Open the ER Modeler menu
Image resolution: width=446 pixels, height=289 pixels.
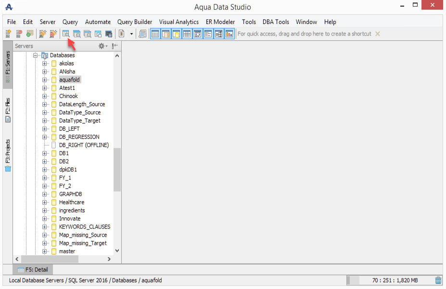click(x=220, y=22)
